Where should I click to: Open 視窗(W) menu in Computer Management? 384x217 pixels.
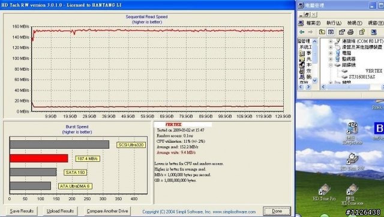click(x=376, y=23)
